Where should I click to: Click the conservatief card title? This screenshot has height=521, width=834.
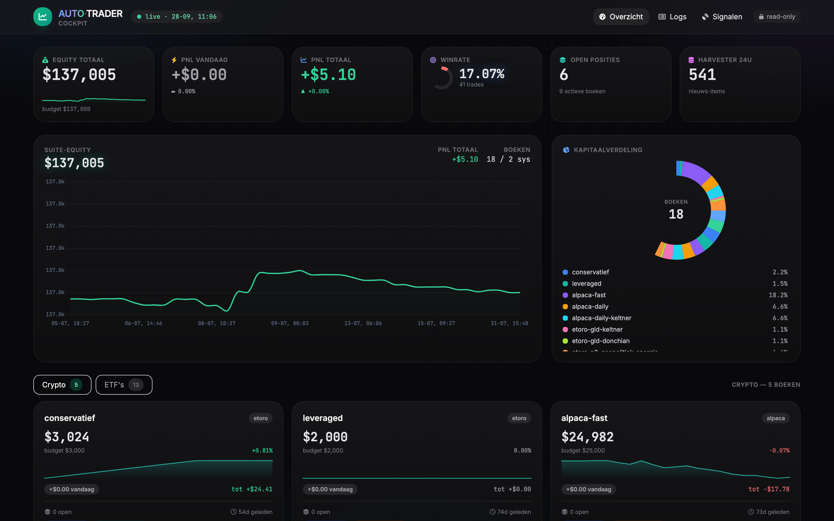70,418
